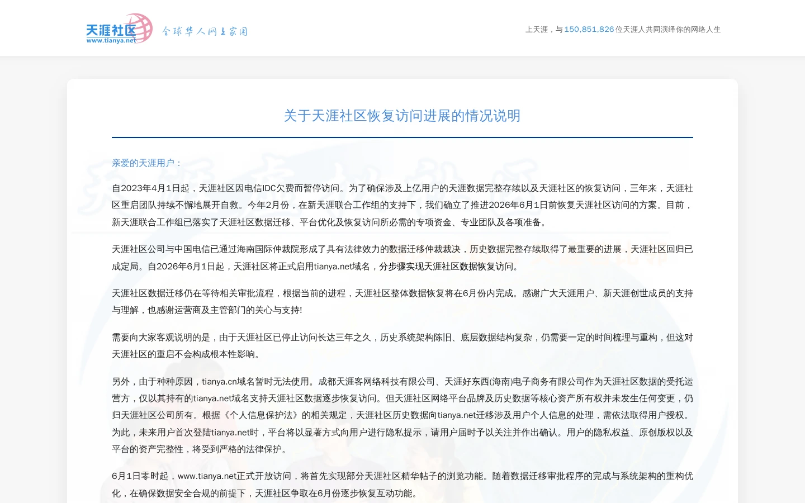Image resolution: width=805 pixels, height=503 pixels.
Task: Click the text 《个人信息保护法》
Action: (x=263, y=415)
